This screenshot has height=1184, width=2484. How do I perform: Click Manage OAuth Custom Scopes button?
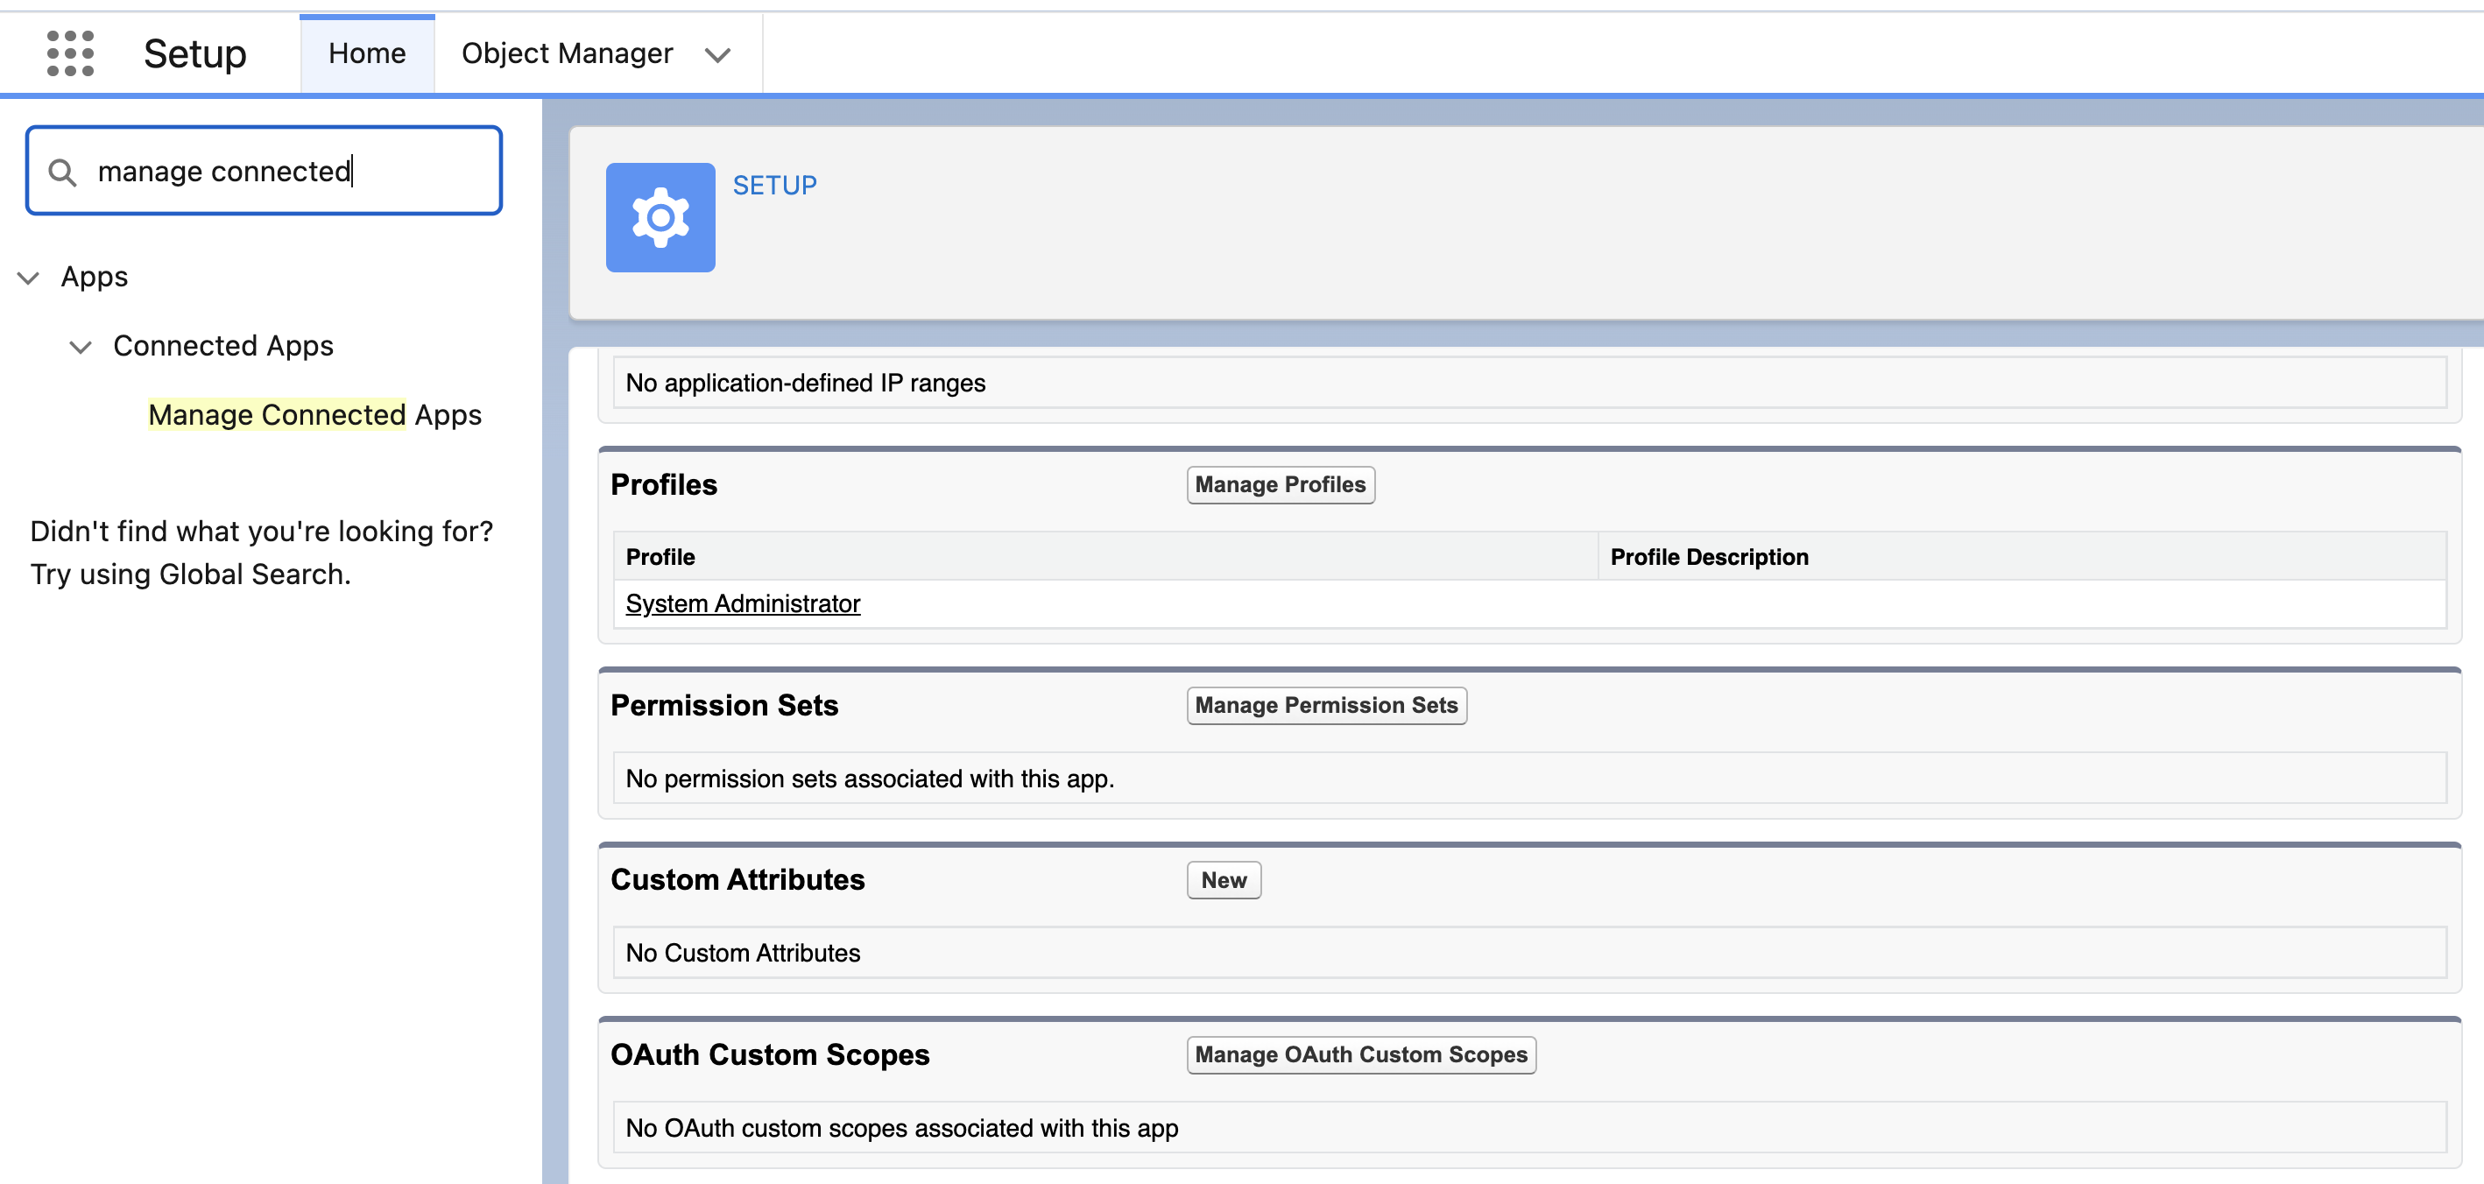[1359, 1053]
